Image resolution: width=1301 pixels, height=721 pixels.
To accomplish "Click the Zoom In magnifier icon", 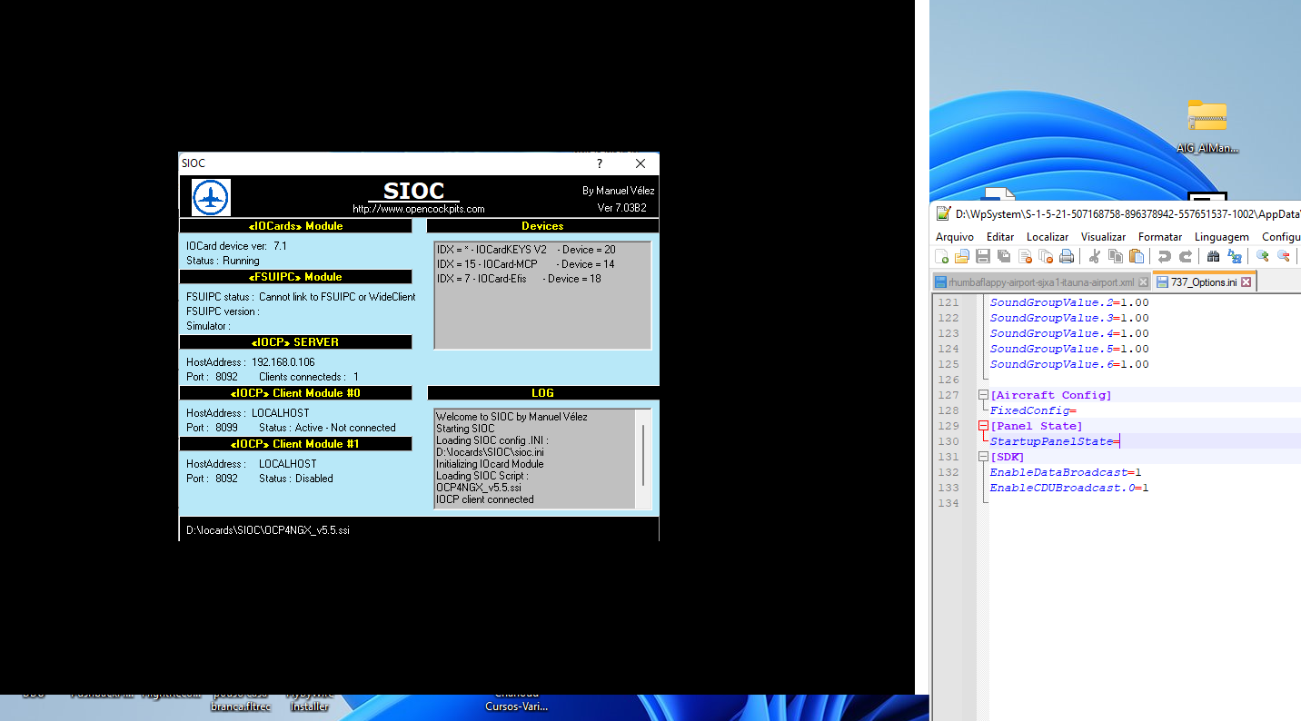I will click(x=1263, y=256).
